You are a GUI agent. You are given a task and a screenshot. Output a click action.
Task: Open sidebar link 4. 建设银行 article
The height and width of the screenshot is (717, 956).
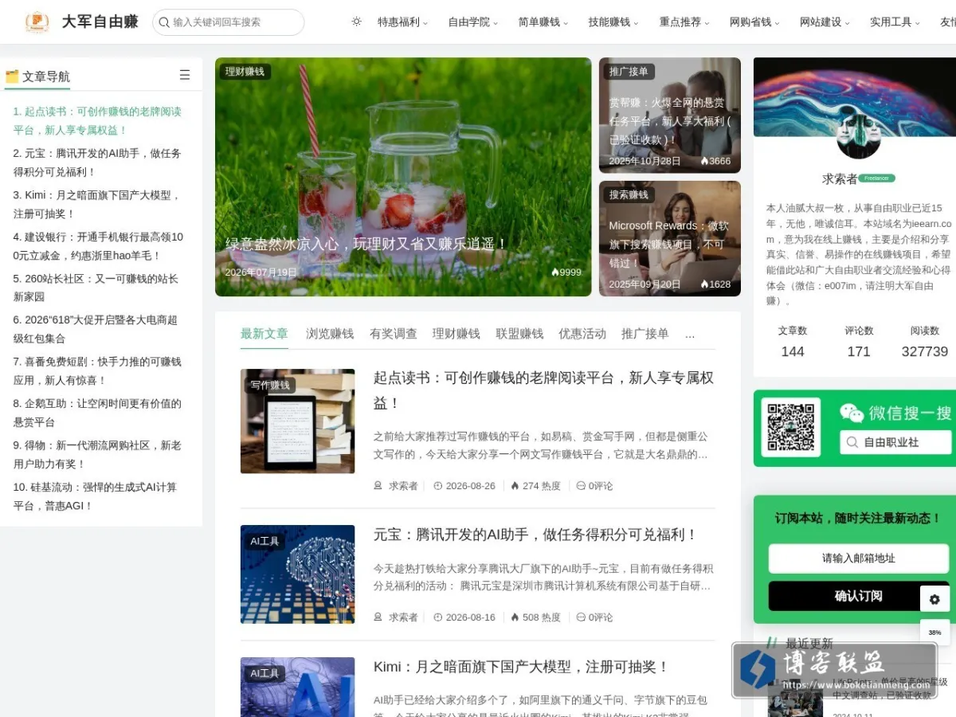(98, 246)
